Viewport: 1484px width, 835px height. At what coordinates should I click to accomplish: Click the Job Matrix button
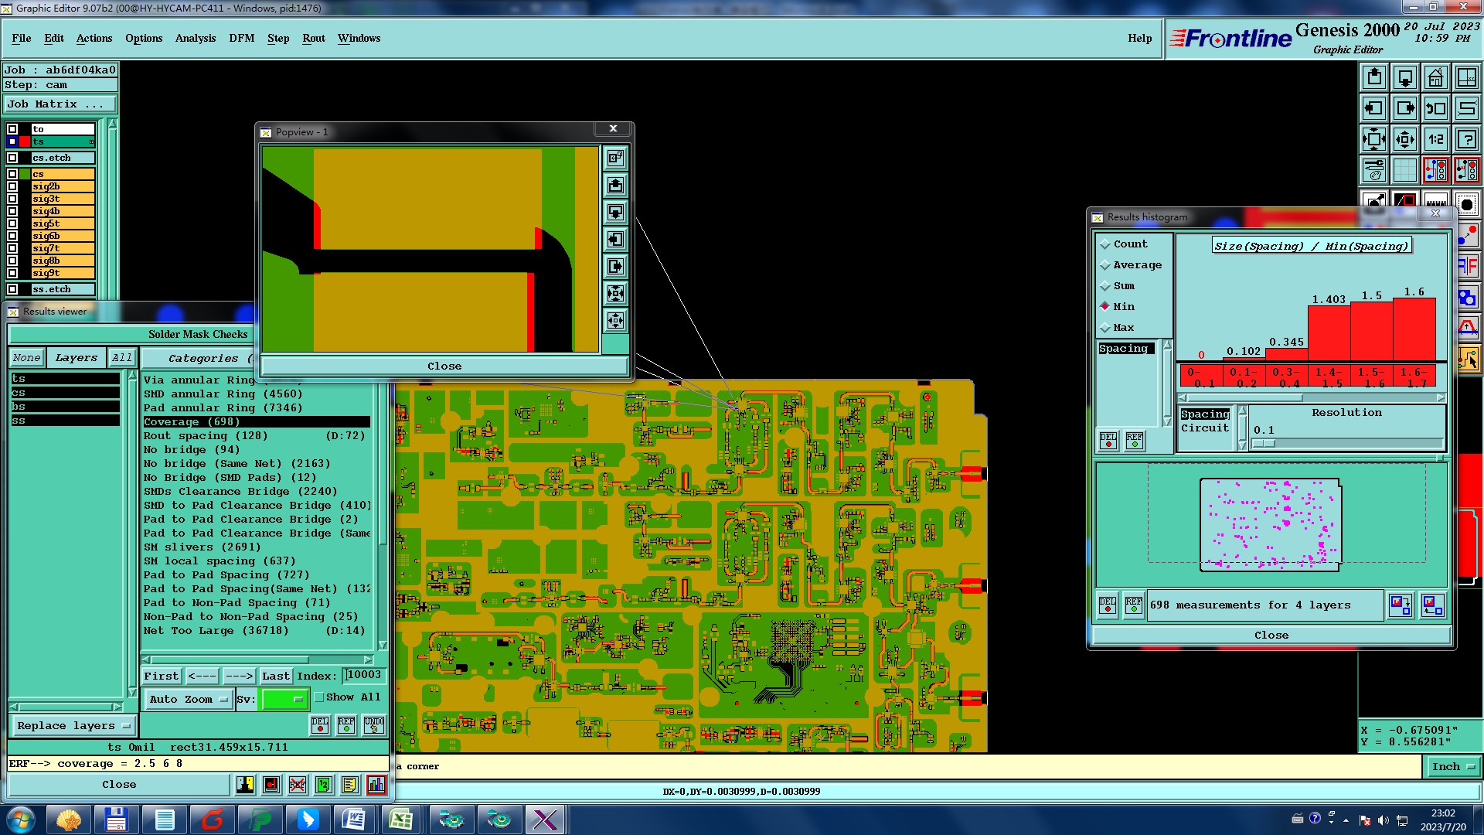point(60,104)
